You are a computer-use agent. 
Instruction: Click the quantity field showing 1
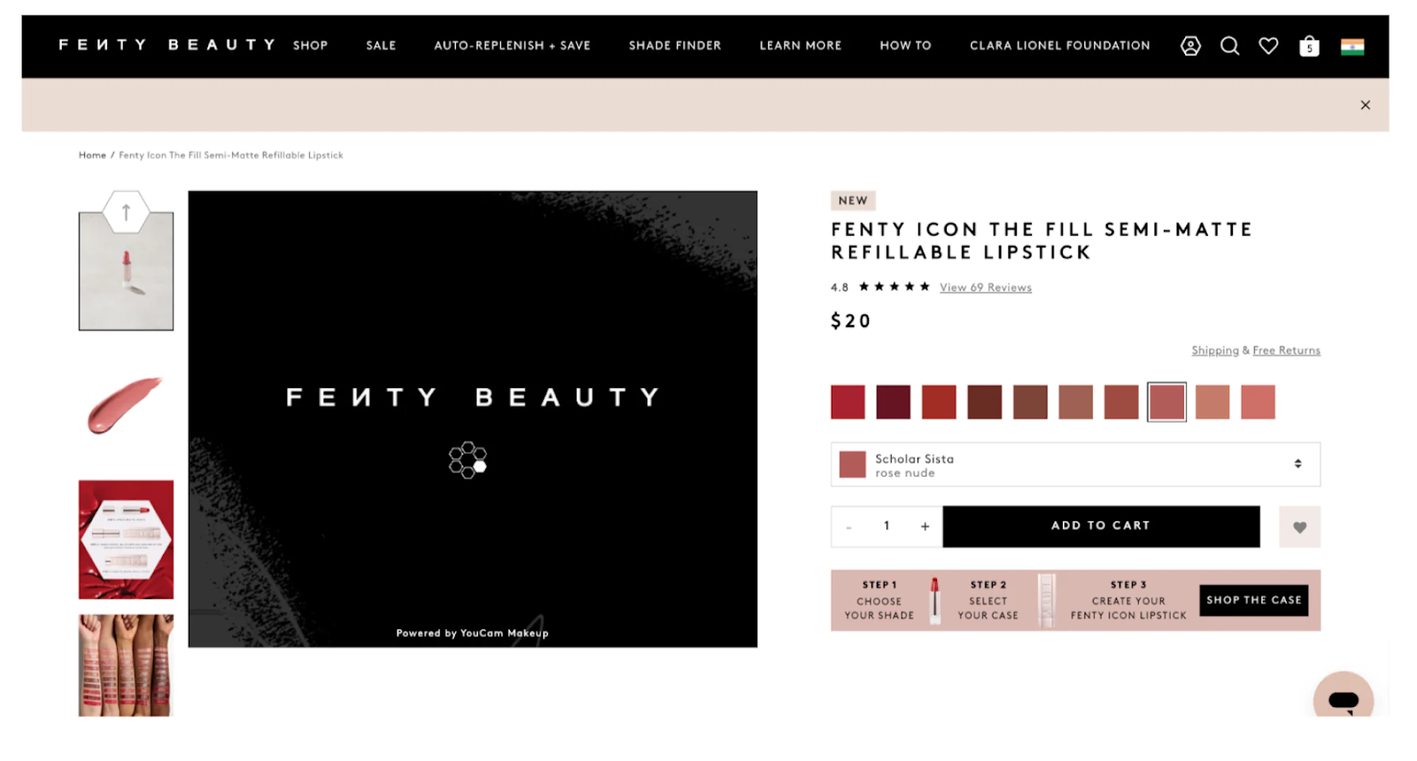(887, 526)
